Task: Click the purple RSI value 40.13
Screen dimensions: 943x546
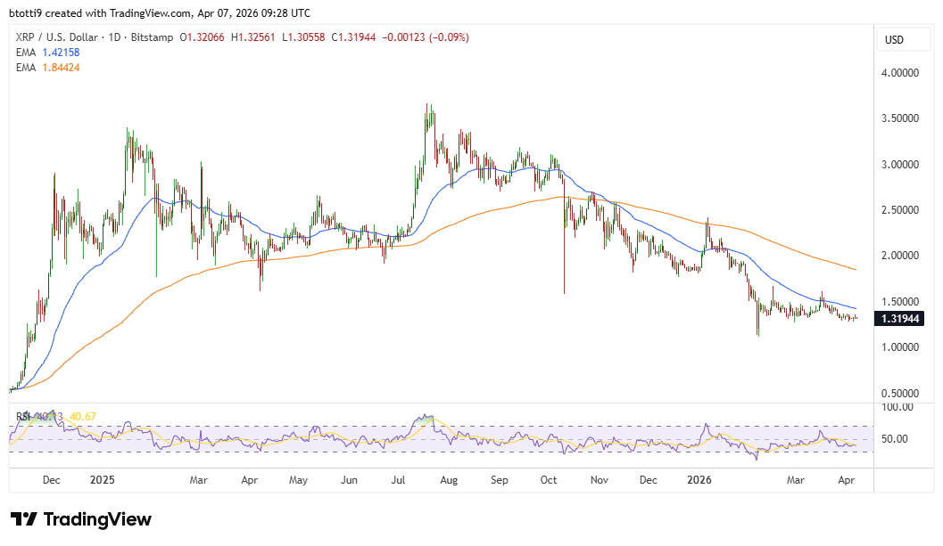Action: (49, 416)
